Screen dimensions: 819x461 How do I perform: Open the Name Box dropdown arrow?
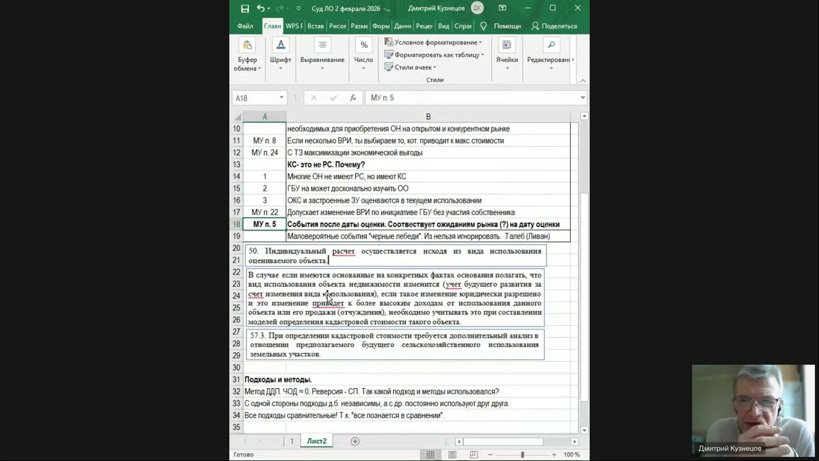tap(281, 98)
